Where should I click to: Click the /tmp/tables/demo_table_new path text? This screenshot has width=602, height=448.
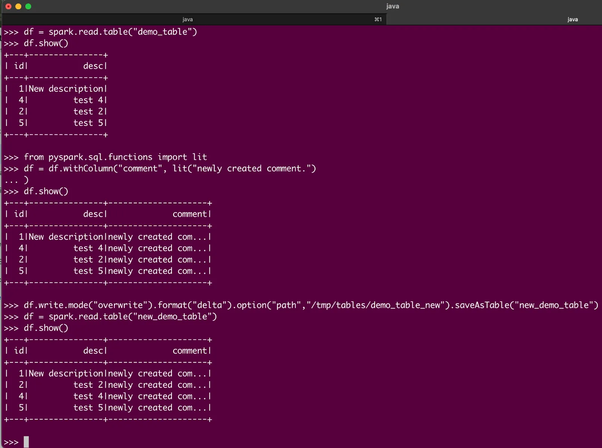click(375, 305)
